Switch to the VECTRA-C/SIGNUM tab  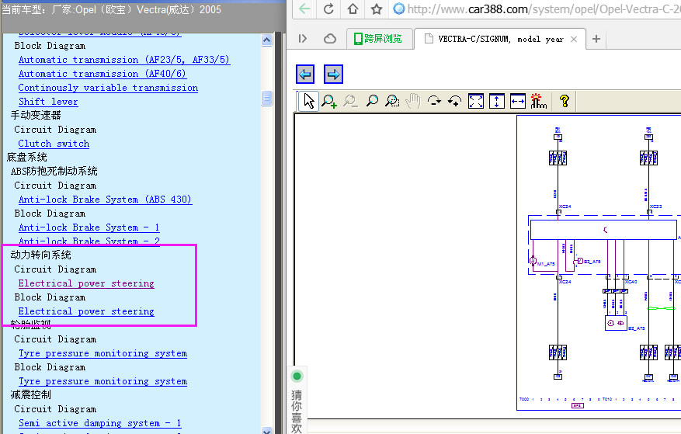tap(500, 39)
